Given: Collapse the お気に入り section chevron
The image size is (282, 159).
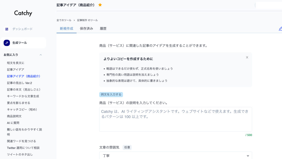Looking at the screenshot, I should point(41,55).
